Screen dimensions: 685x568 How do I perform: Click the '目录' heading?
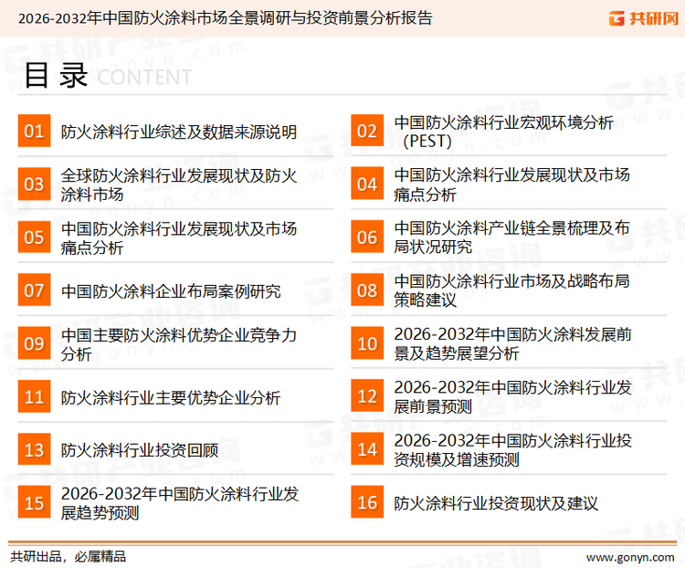tap(56, 75)
